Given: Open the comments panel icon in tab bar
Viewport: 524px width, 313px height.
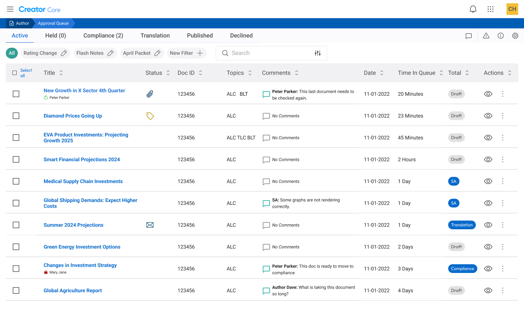Looking at the screenshot, I should (469, 36).
